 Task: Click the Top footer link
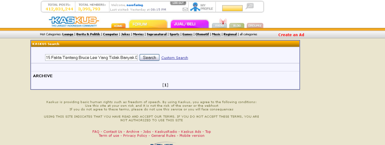click(x=208, y=131)
